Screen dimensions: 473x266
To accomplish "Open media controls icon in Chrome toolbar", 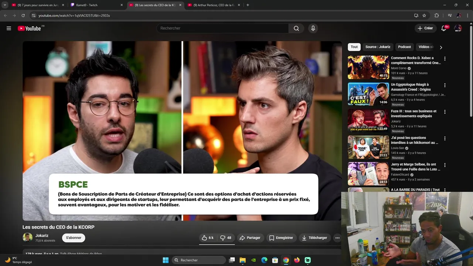I will tap(450, 16).
